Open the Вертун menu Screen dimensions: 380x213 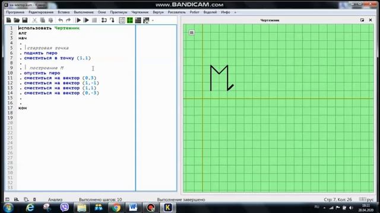(158, 12)
